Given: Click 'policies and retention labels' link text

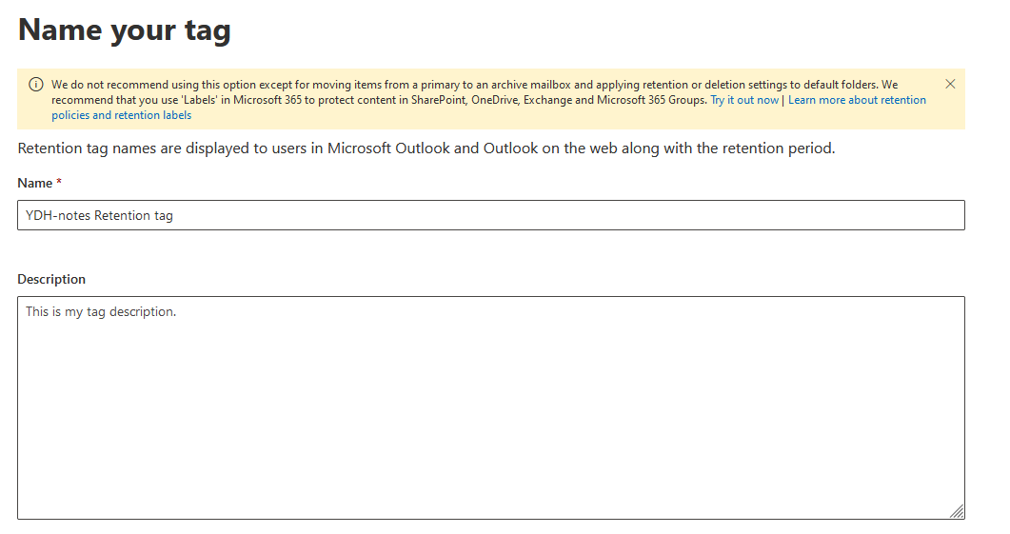Looking at the screenshot, I should click(x=121, y=115).
